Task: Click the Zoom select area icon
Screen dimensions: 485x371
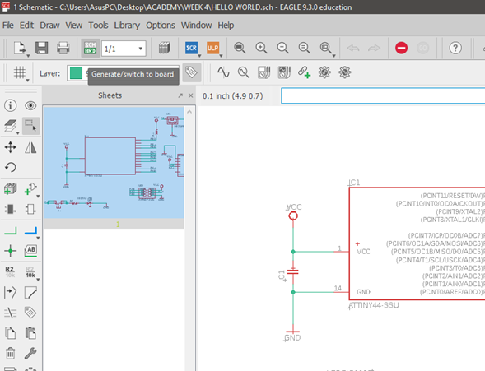Action: (x=326, y=49)
